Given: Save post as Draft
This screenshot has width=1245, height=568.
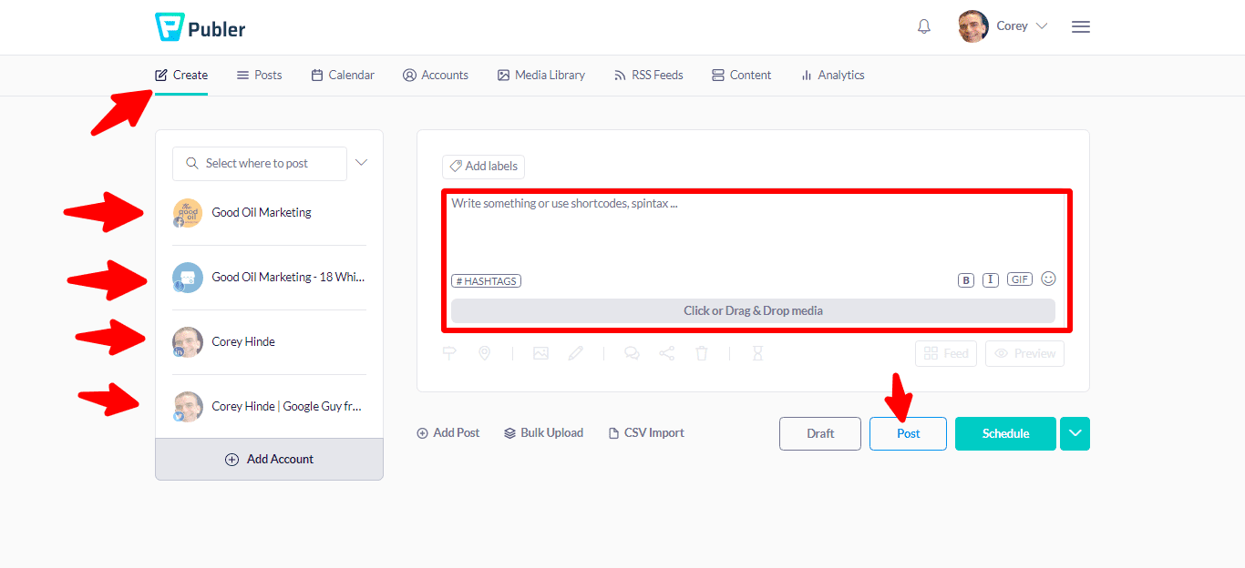Looking at the screenshot, I should (x=820, y=433).
